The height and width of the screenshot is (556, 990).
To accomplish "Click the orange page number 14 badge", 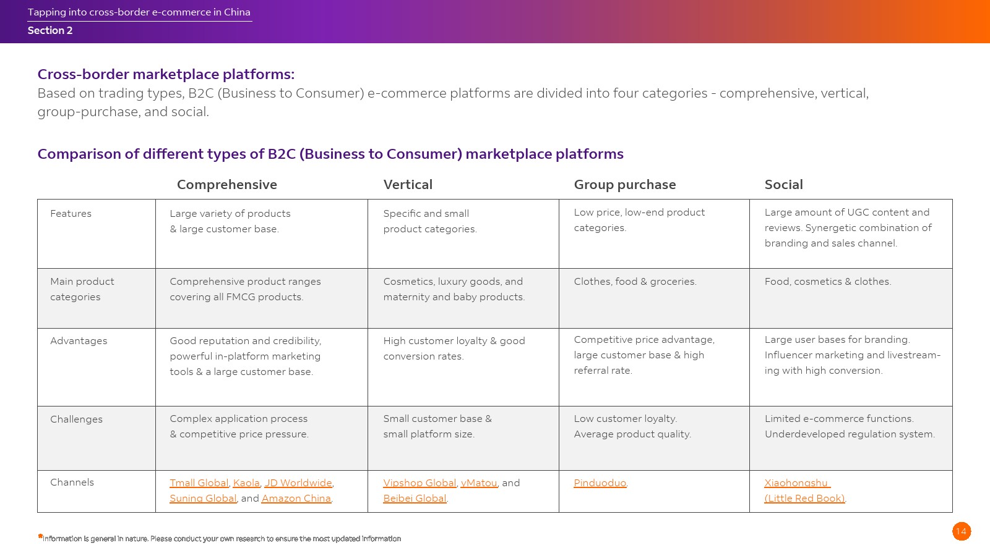I will coord(962,531).
